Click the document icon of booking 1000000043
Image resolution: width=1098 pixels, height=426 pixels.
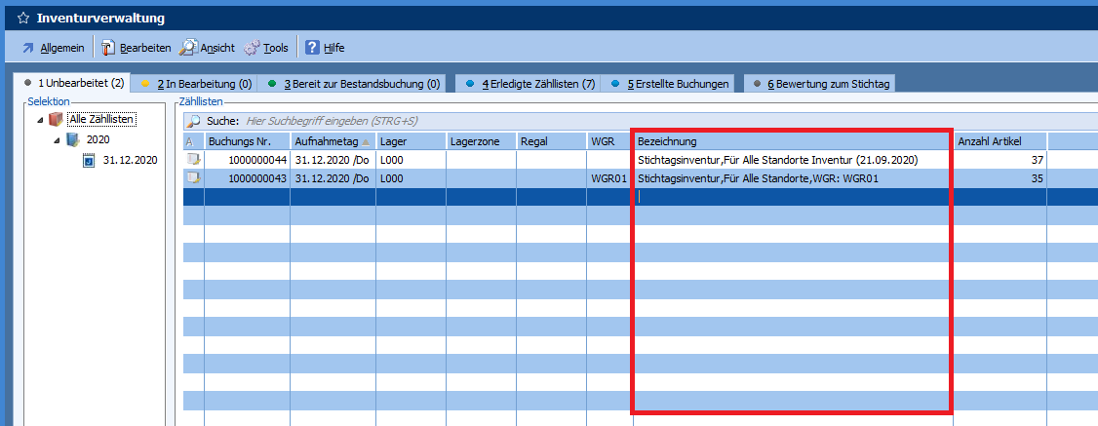pos(194,178)
